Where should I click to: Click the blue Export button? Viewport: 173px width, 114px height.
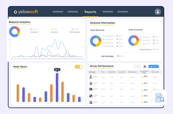154,66
